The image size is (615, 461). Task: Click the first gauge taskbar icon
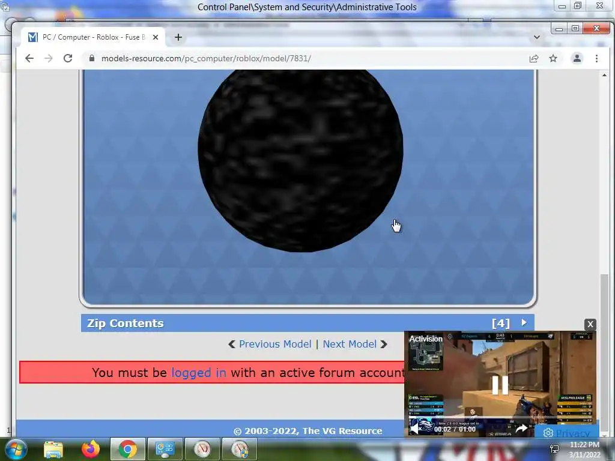(202, 449)
